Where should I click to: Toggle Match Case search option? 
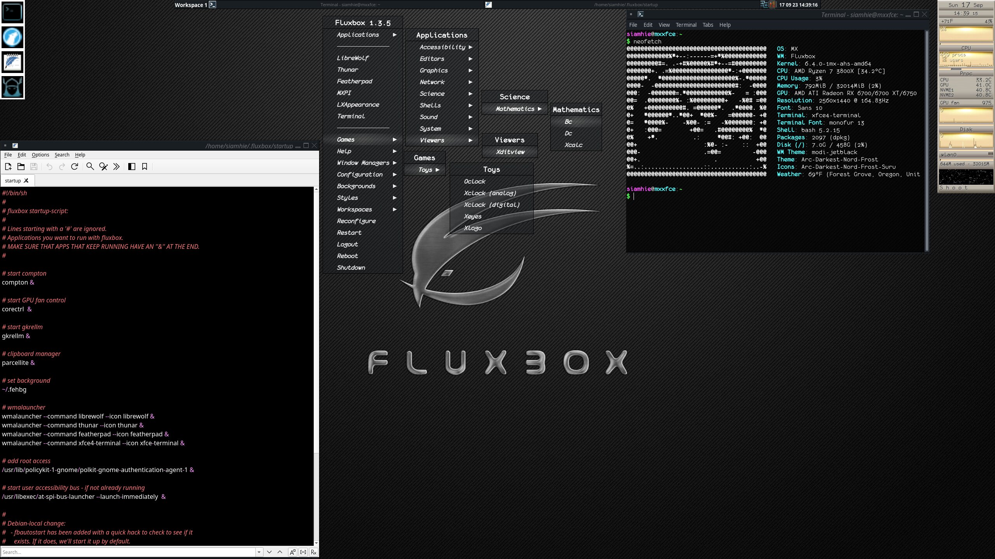[x=293, y=552]
